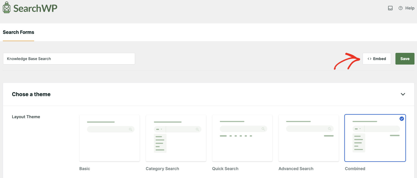Deselect the currently chosen Combined theme
This screenshot has width=417, height=178.
point(375,138)
